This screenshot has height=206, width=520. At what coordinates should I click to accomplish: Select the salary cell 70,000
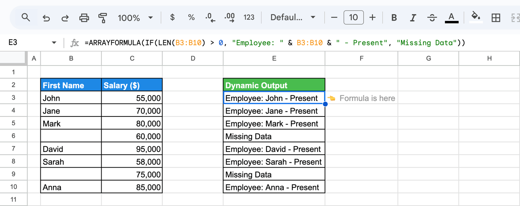132,110
